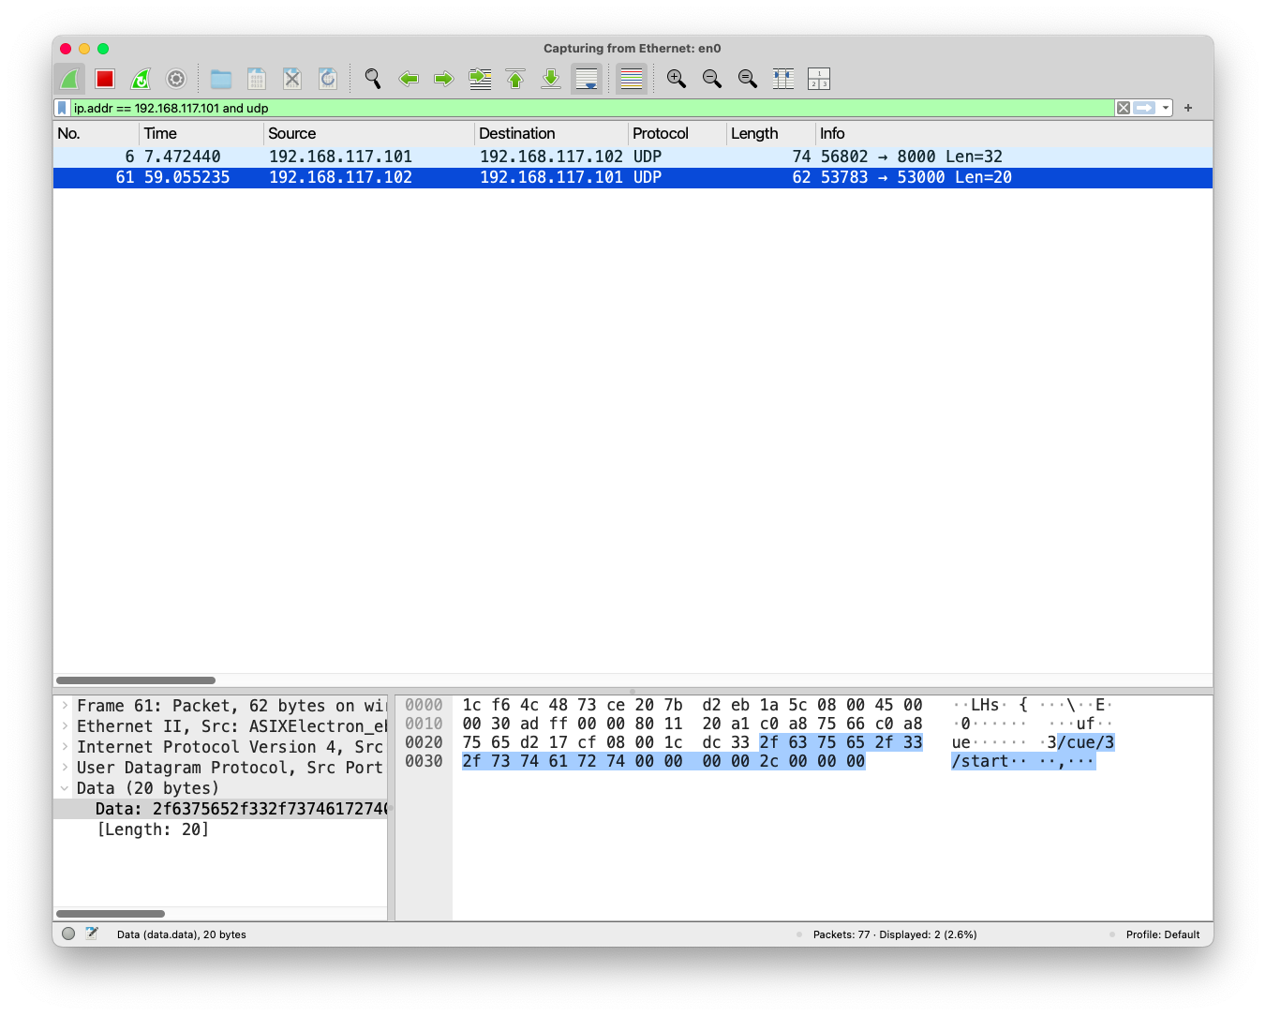Jump to the first packet
Screen dimensions: 1266x1016
pos(515,79)
